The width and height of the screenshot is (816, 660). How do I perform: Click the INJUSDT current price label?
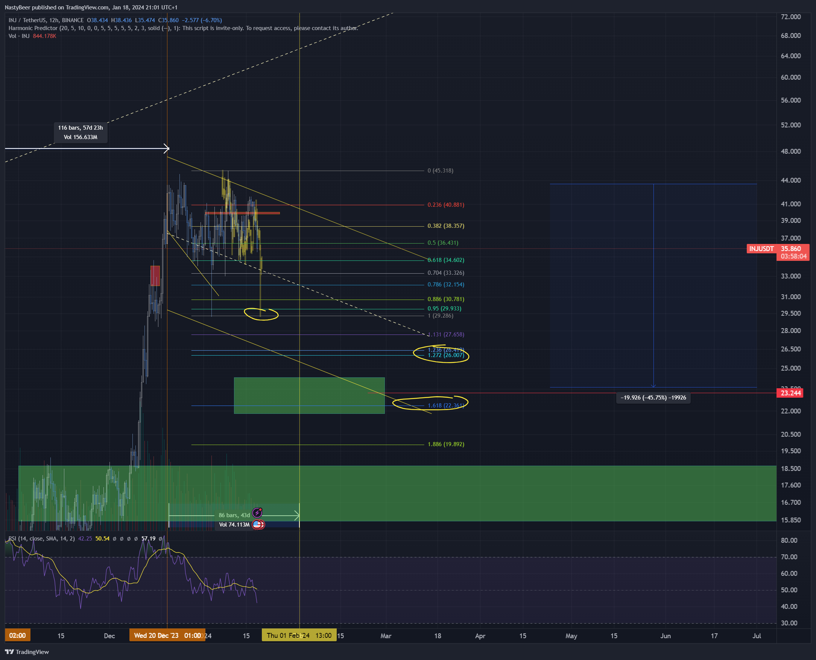click(761, 249)
